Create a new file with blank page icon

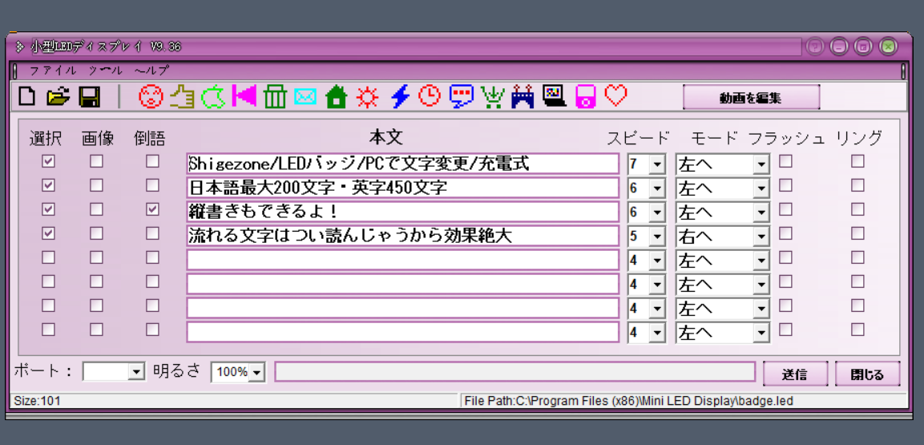[x=26, y=96]
